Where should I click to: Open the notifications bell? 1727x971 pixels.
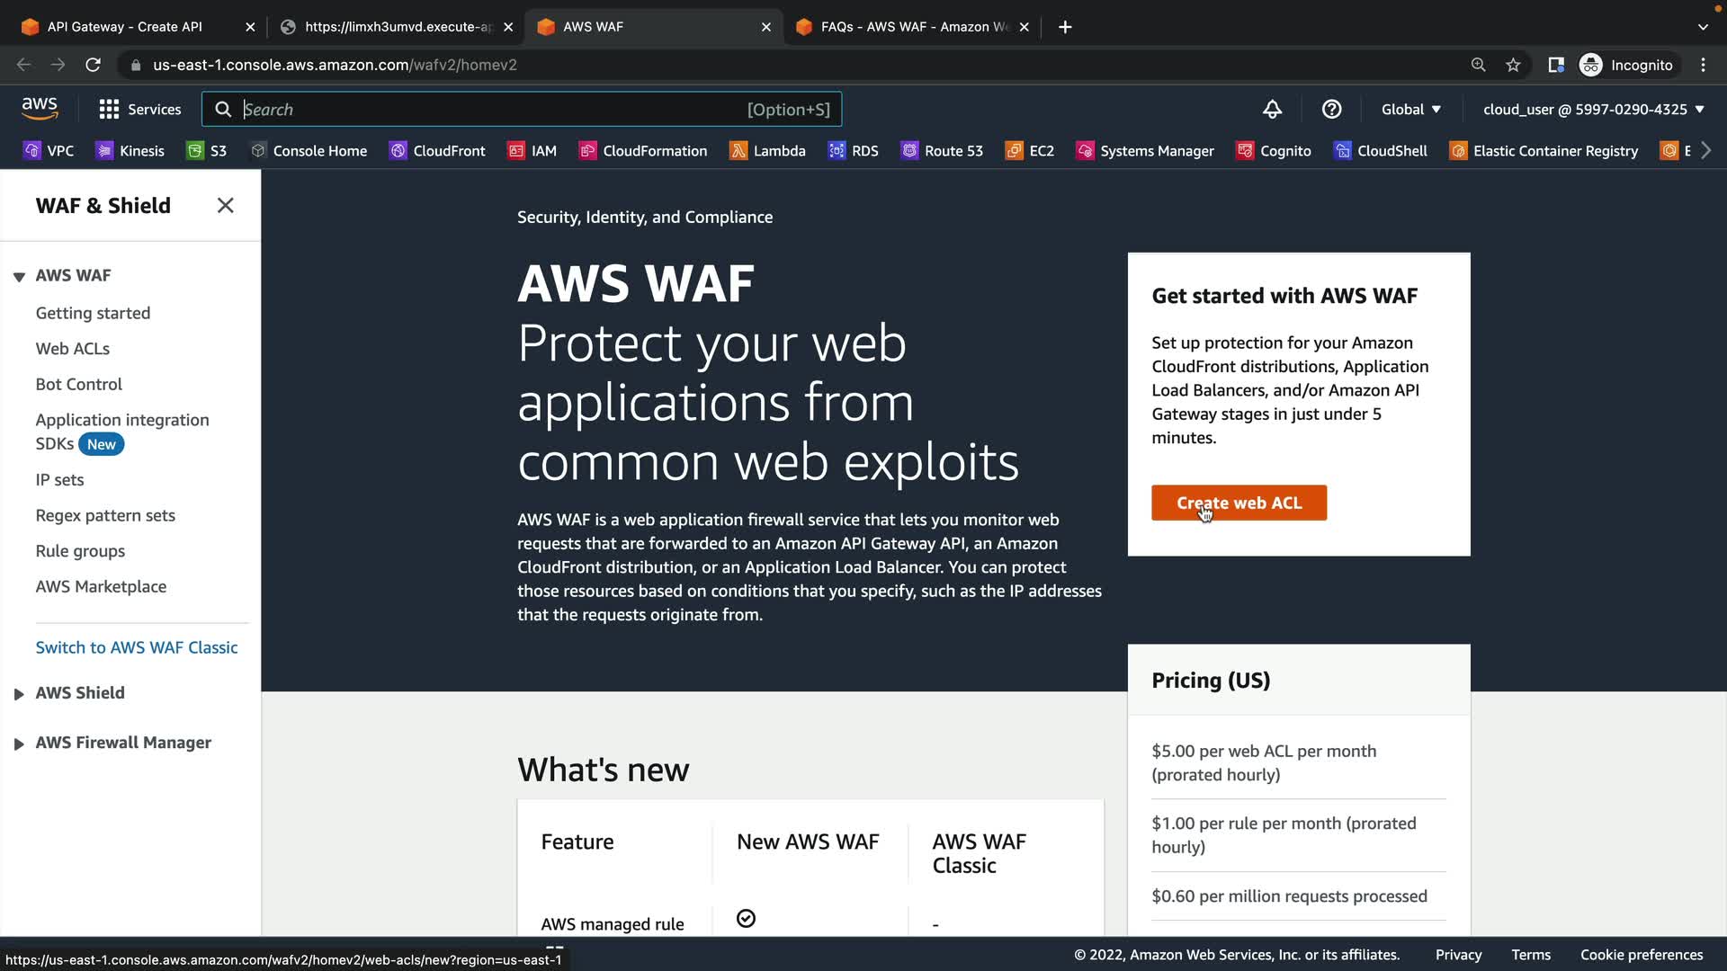[1272, 109]
